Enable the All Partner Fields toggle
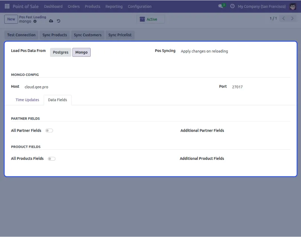301x237 pixels. click(49, 131)
